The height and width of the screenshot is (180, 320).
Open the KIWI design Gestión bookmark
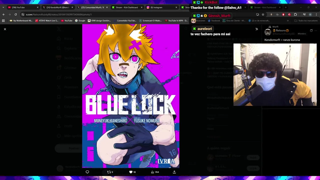(99, 21)
